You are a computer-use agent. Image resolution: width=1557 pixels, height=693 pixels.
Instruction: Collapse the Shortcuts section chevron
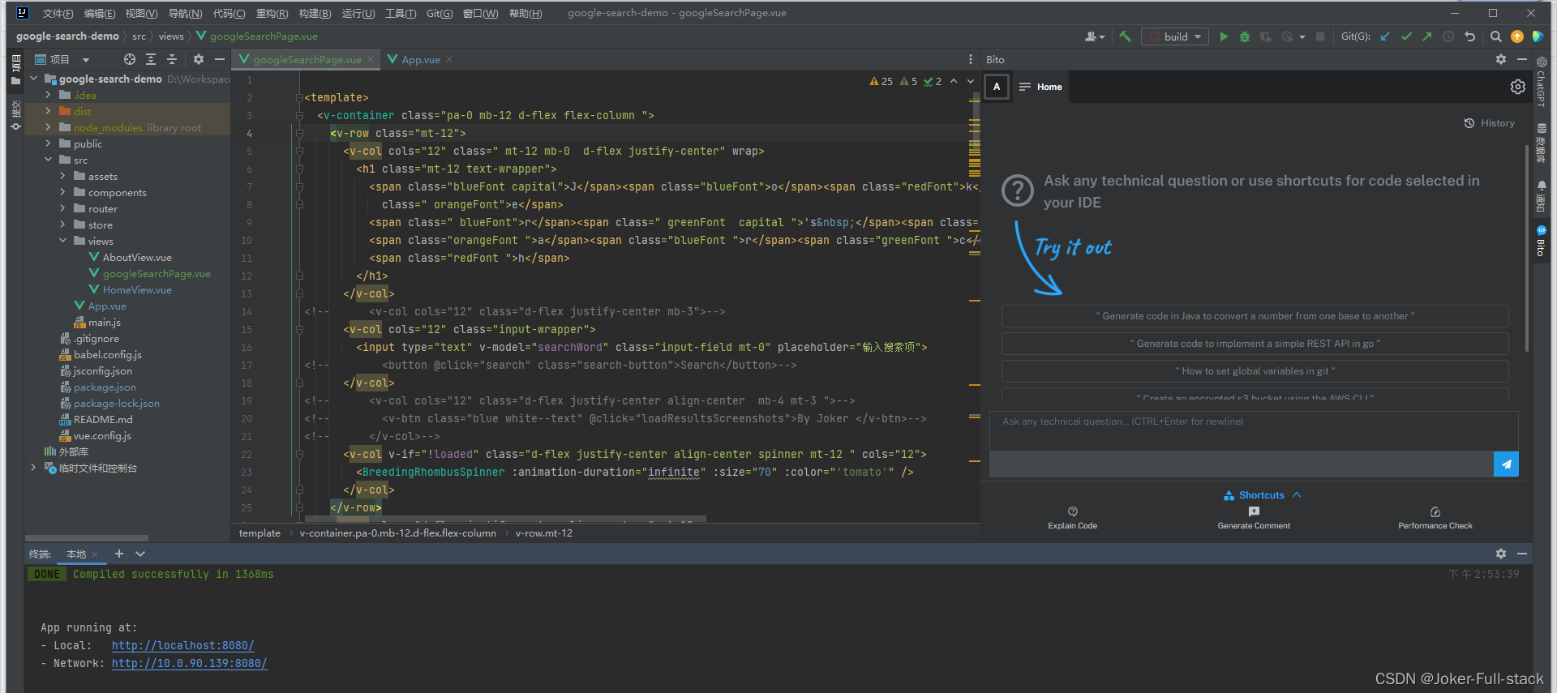pyautogui.click(x=1297, y=494)
